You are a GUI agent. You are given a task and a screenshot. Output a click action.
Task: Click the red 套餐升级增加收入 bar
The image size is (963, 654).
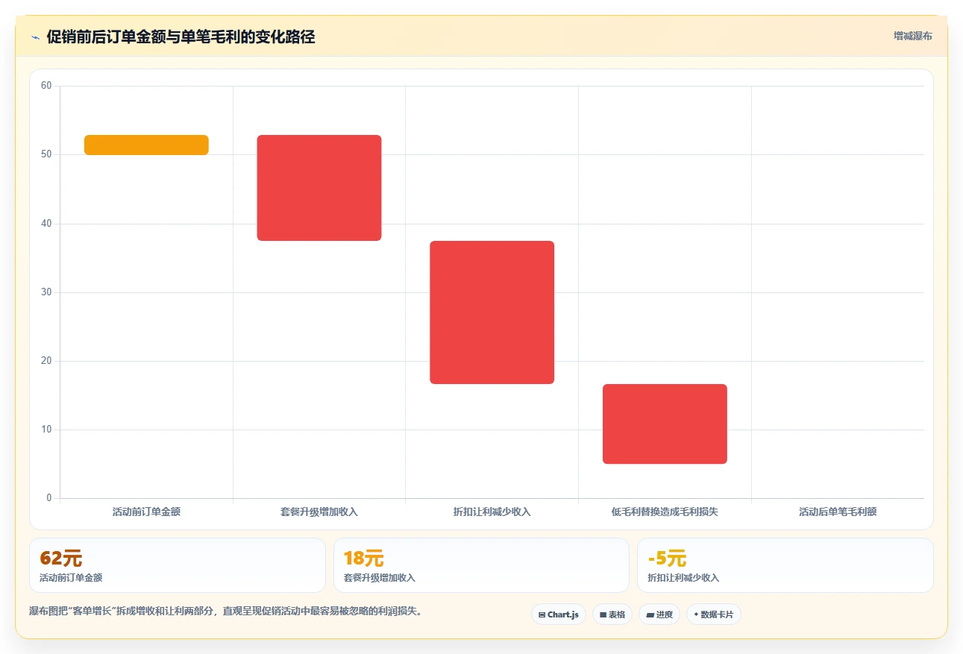[319, 188]
